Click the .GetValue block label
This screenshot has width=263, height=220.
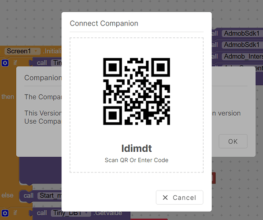coord(107,213)
